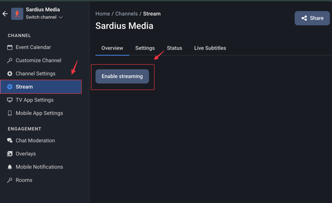Click the Mobile App Settings phone icon

(9, 113)
